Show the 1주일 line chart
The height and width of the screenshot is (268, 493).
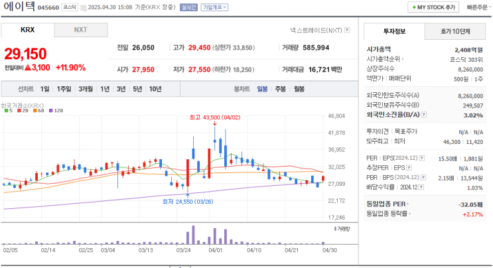[x=64, y=90]
